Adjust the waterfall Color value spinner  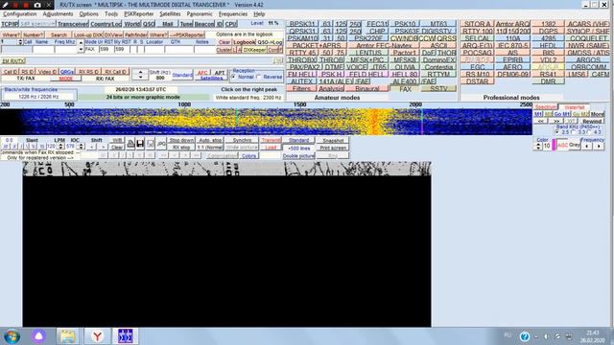pos(538,146)
